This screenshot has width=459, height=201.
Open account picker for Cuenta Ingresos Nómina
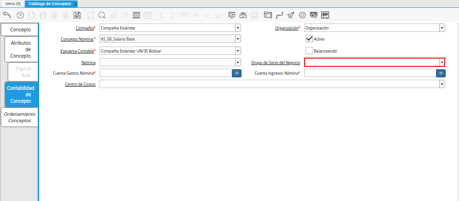point(441,73)
